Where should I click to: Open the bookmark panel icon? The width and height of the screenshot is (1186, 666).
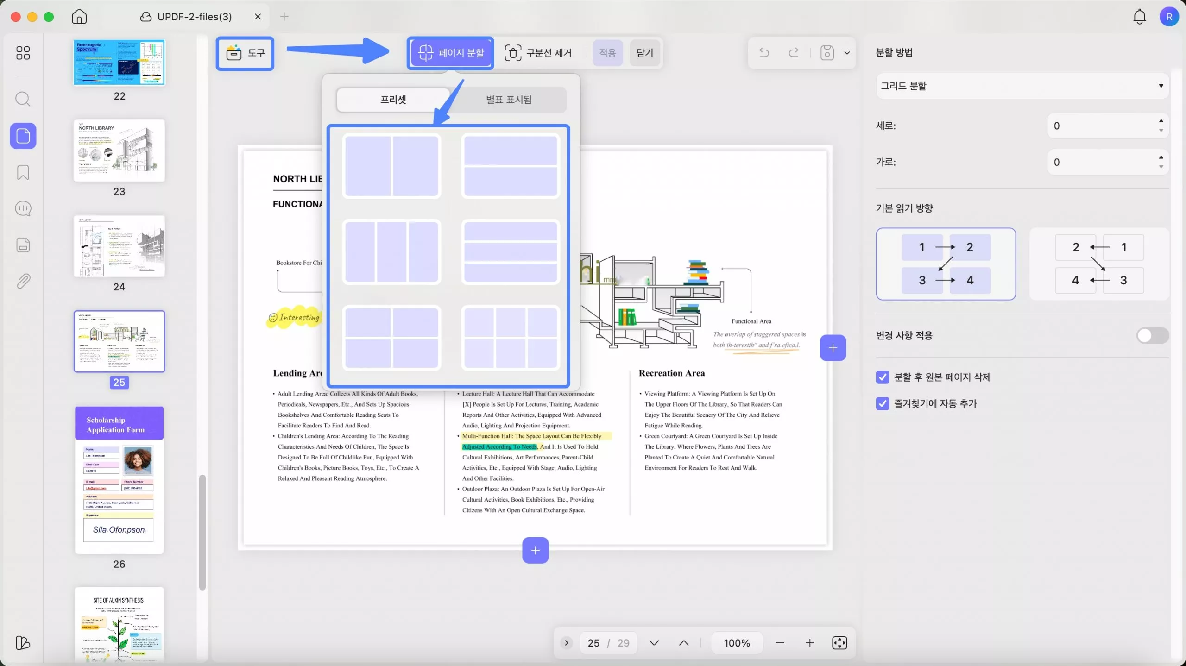click(x=23, y=172)
